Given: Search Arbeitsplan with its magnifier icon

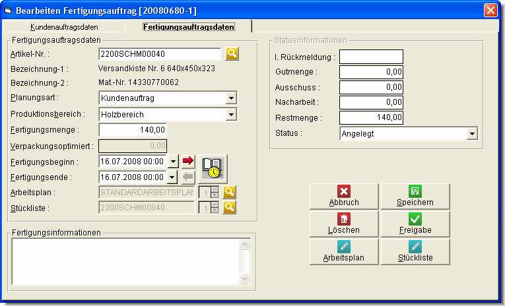Looking at the screenshot, I should pos(229,192).
